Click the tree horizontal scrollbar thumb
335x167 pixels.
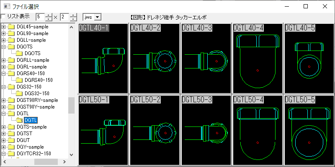click(x=46, y=162)
